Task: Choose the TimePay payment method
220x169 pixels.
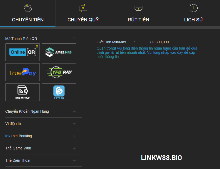Action: click(x=59, y=52)
